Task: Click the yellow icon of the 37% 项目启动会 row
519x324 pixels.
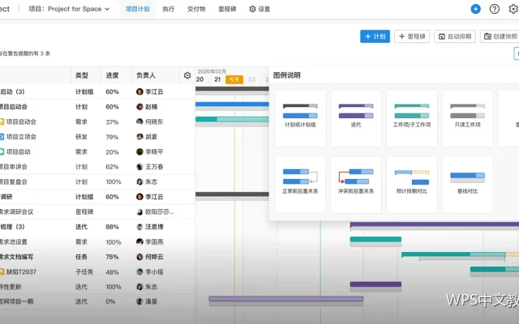Action: (x=2, y=122)
